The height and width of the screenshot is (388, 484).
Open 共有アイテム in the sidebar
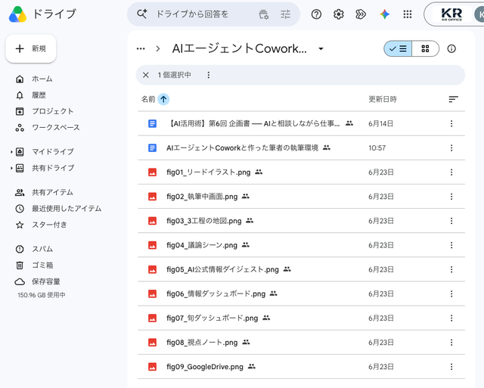tap(45, 193)
